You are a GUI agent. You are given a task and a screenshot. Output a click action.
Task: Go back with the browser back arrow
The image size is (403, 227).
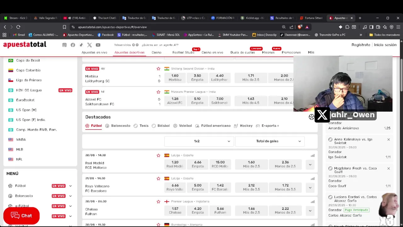(5, 27)
